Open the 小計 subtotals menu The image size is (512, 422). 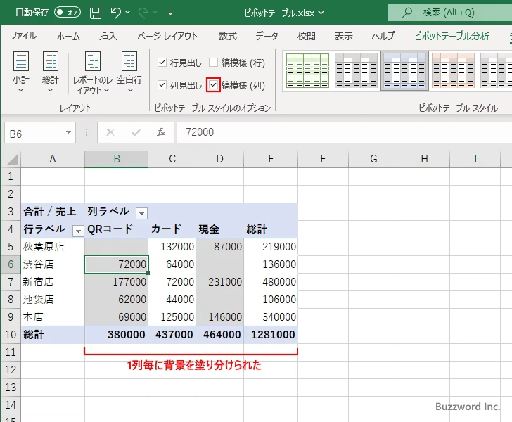21,72
